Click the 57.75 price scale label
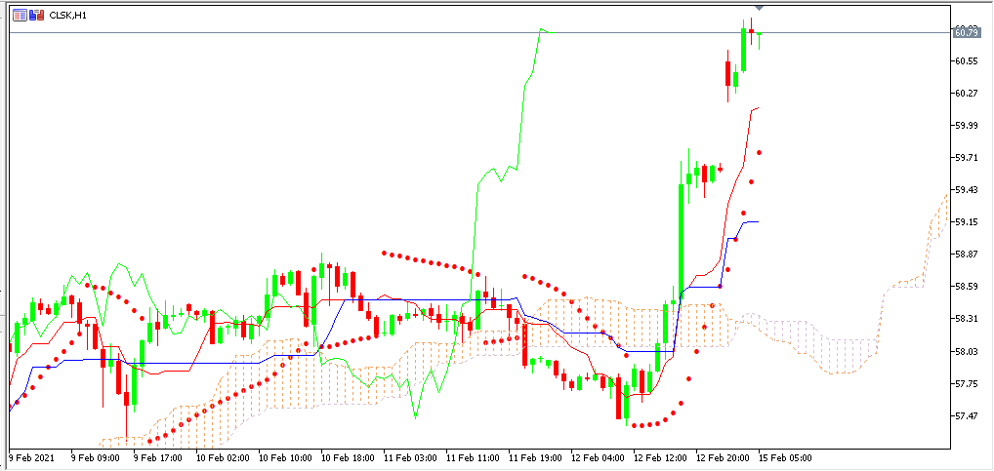 [966, 383]
